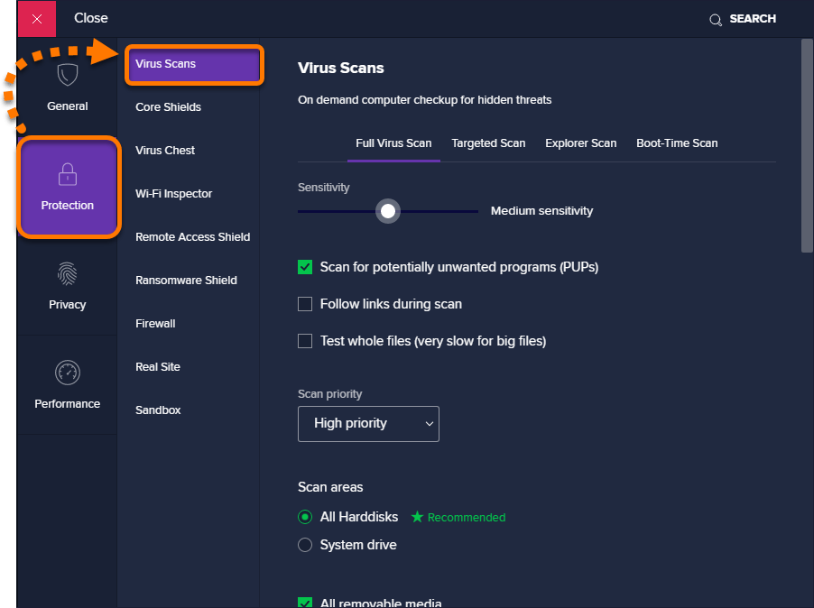Screen dimensions: 814x608
Task: Switch to Boot-Time Scan tab
Action: pyautogui.click(x=677, y=143)
